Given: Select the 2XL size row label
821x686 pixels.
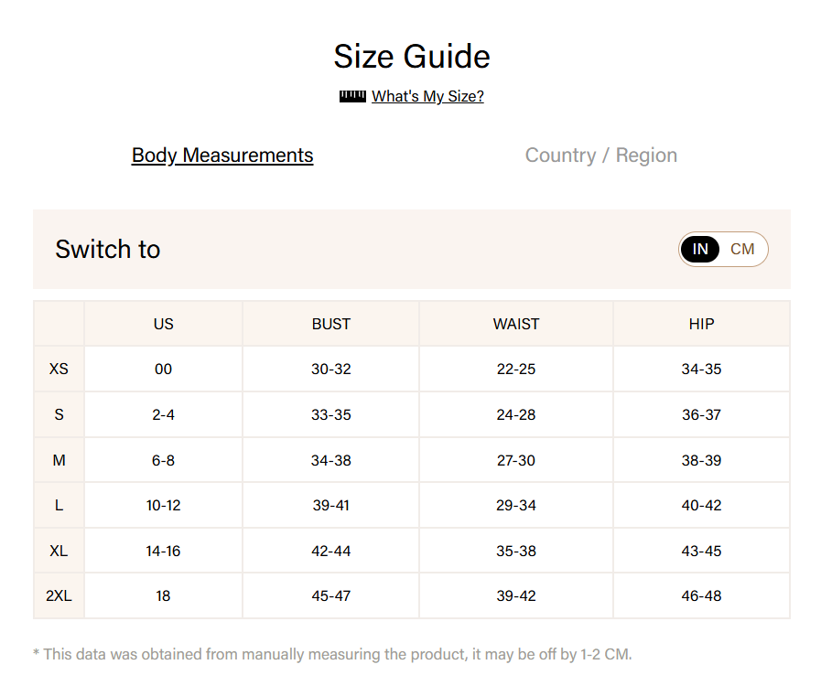Looking at the screenshot, I should click(x=59, y=595).
